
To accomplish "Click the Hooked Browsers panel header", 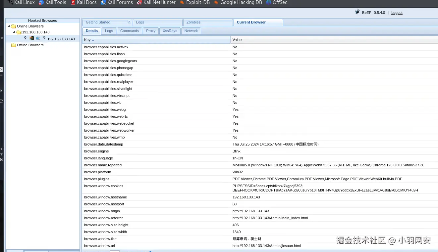I will (42, 21).
